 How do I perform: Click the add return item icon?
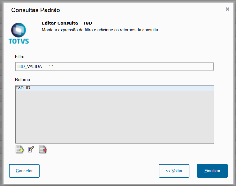[x=19, y=149]
